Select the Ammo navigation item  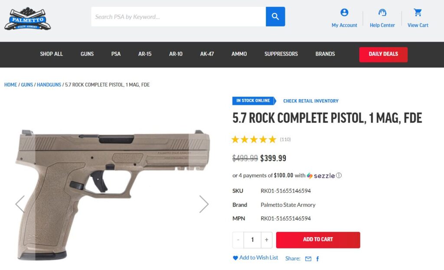[x=239, y=54]
